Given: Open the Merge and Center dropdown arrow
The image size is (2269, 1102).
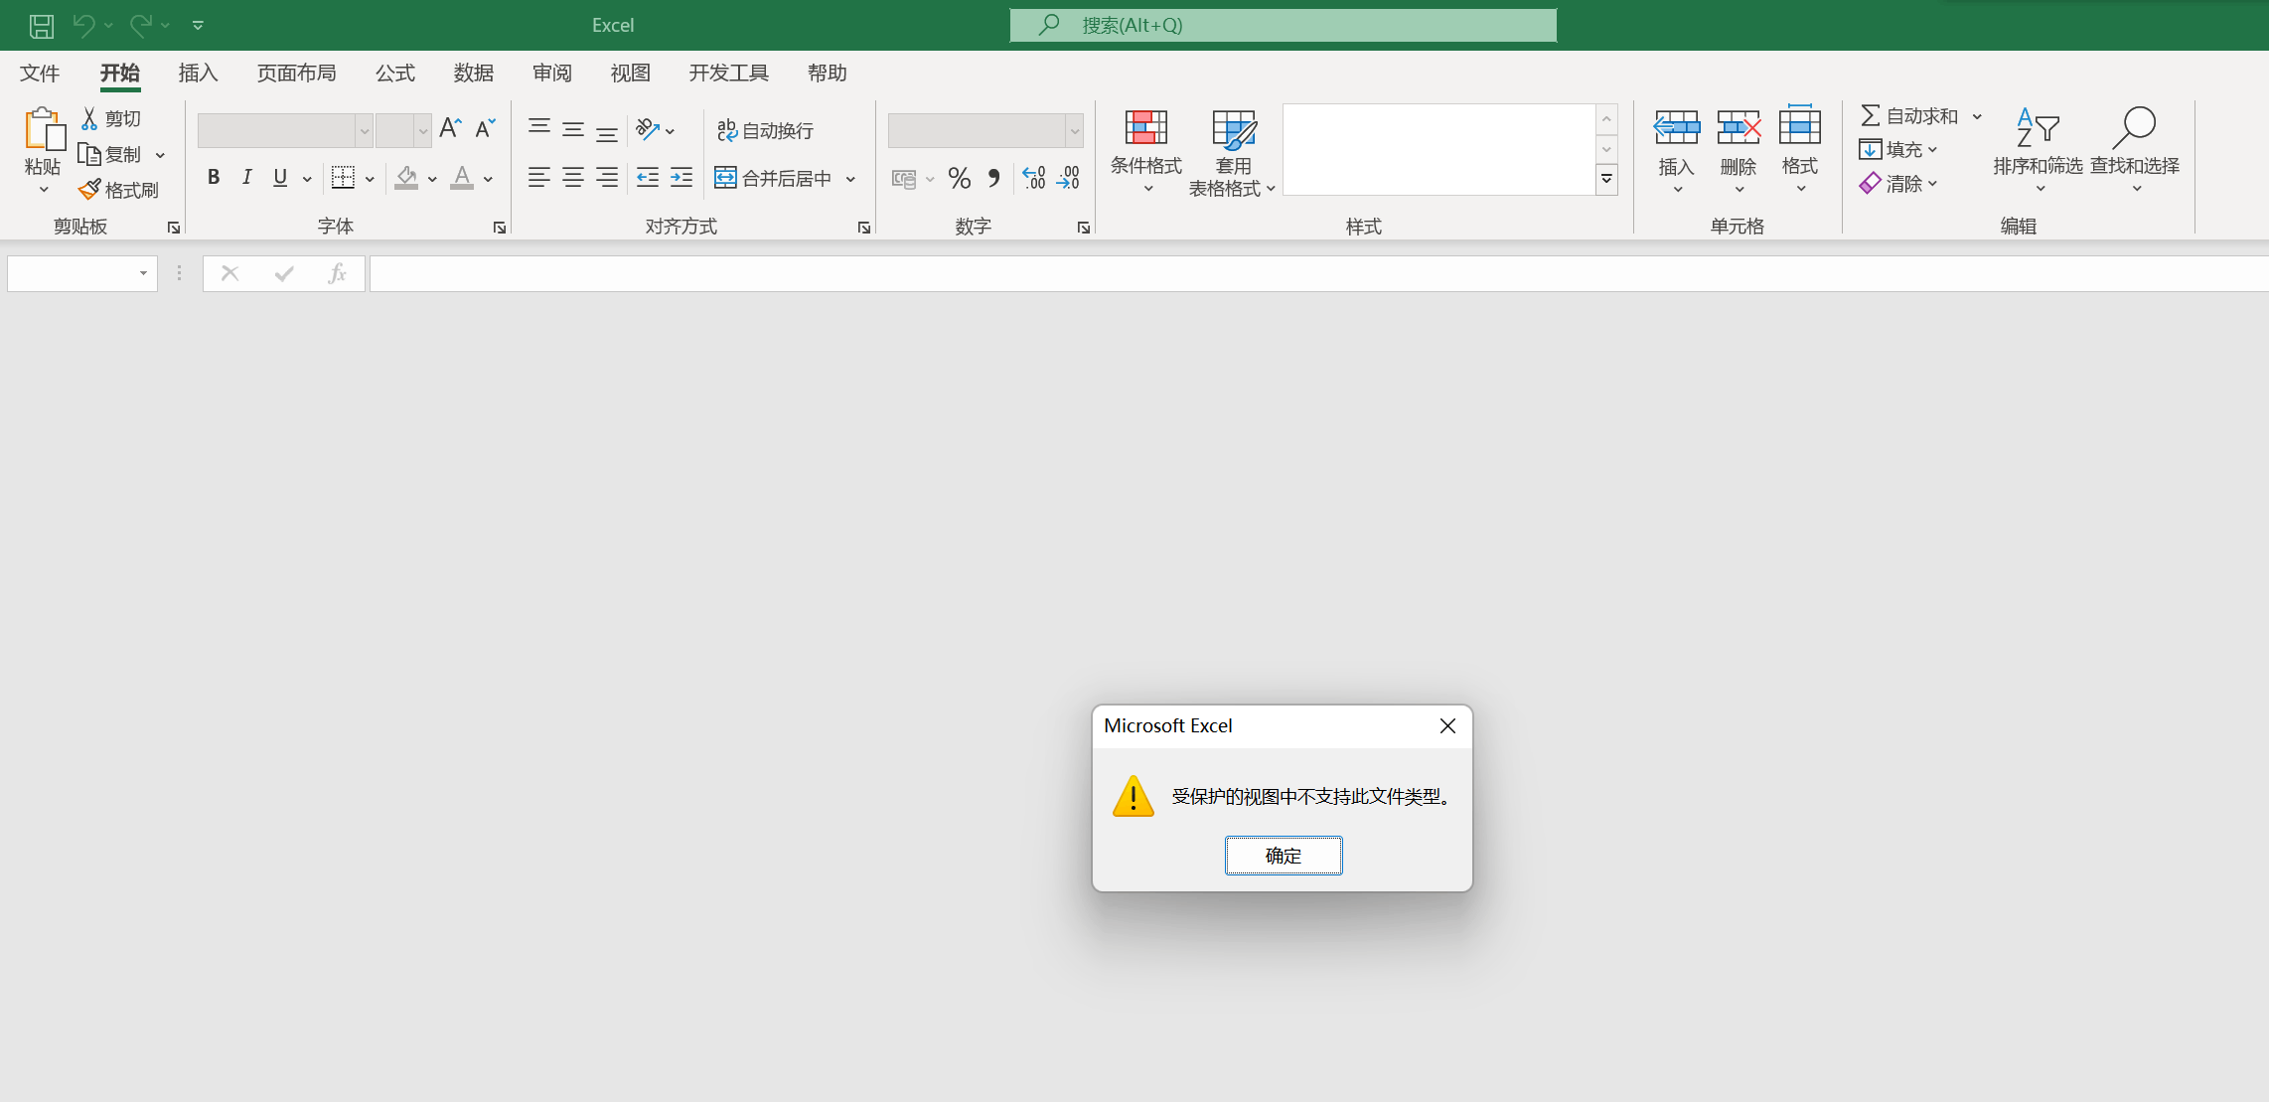Looking at the screenshot, I should click(x=850, y=179).
